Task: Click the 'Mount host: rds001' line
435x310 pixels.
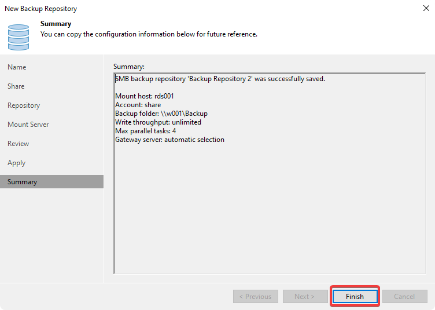Action: (145, 96)
